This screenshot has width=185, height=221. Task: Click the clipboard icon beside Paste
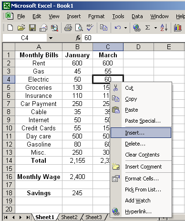[116, 110]
